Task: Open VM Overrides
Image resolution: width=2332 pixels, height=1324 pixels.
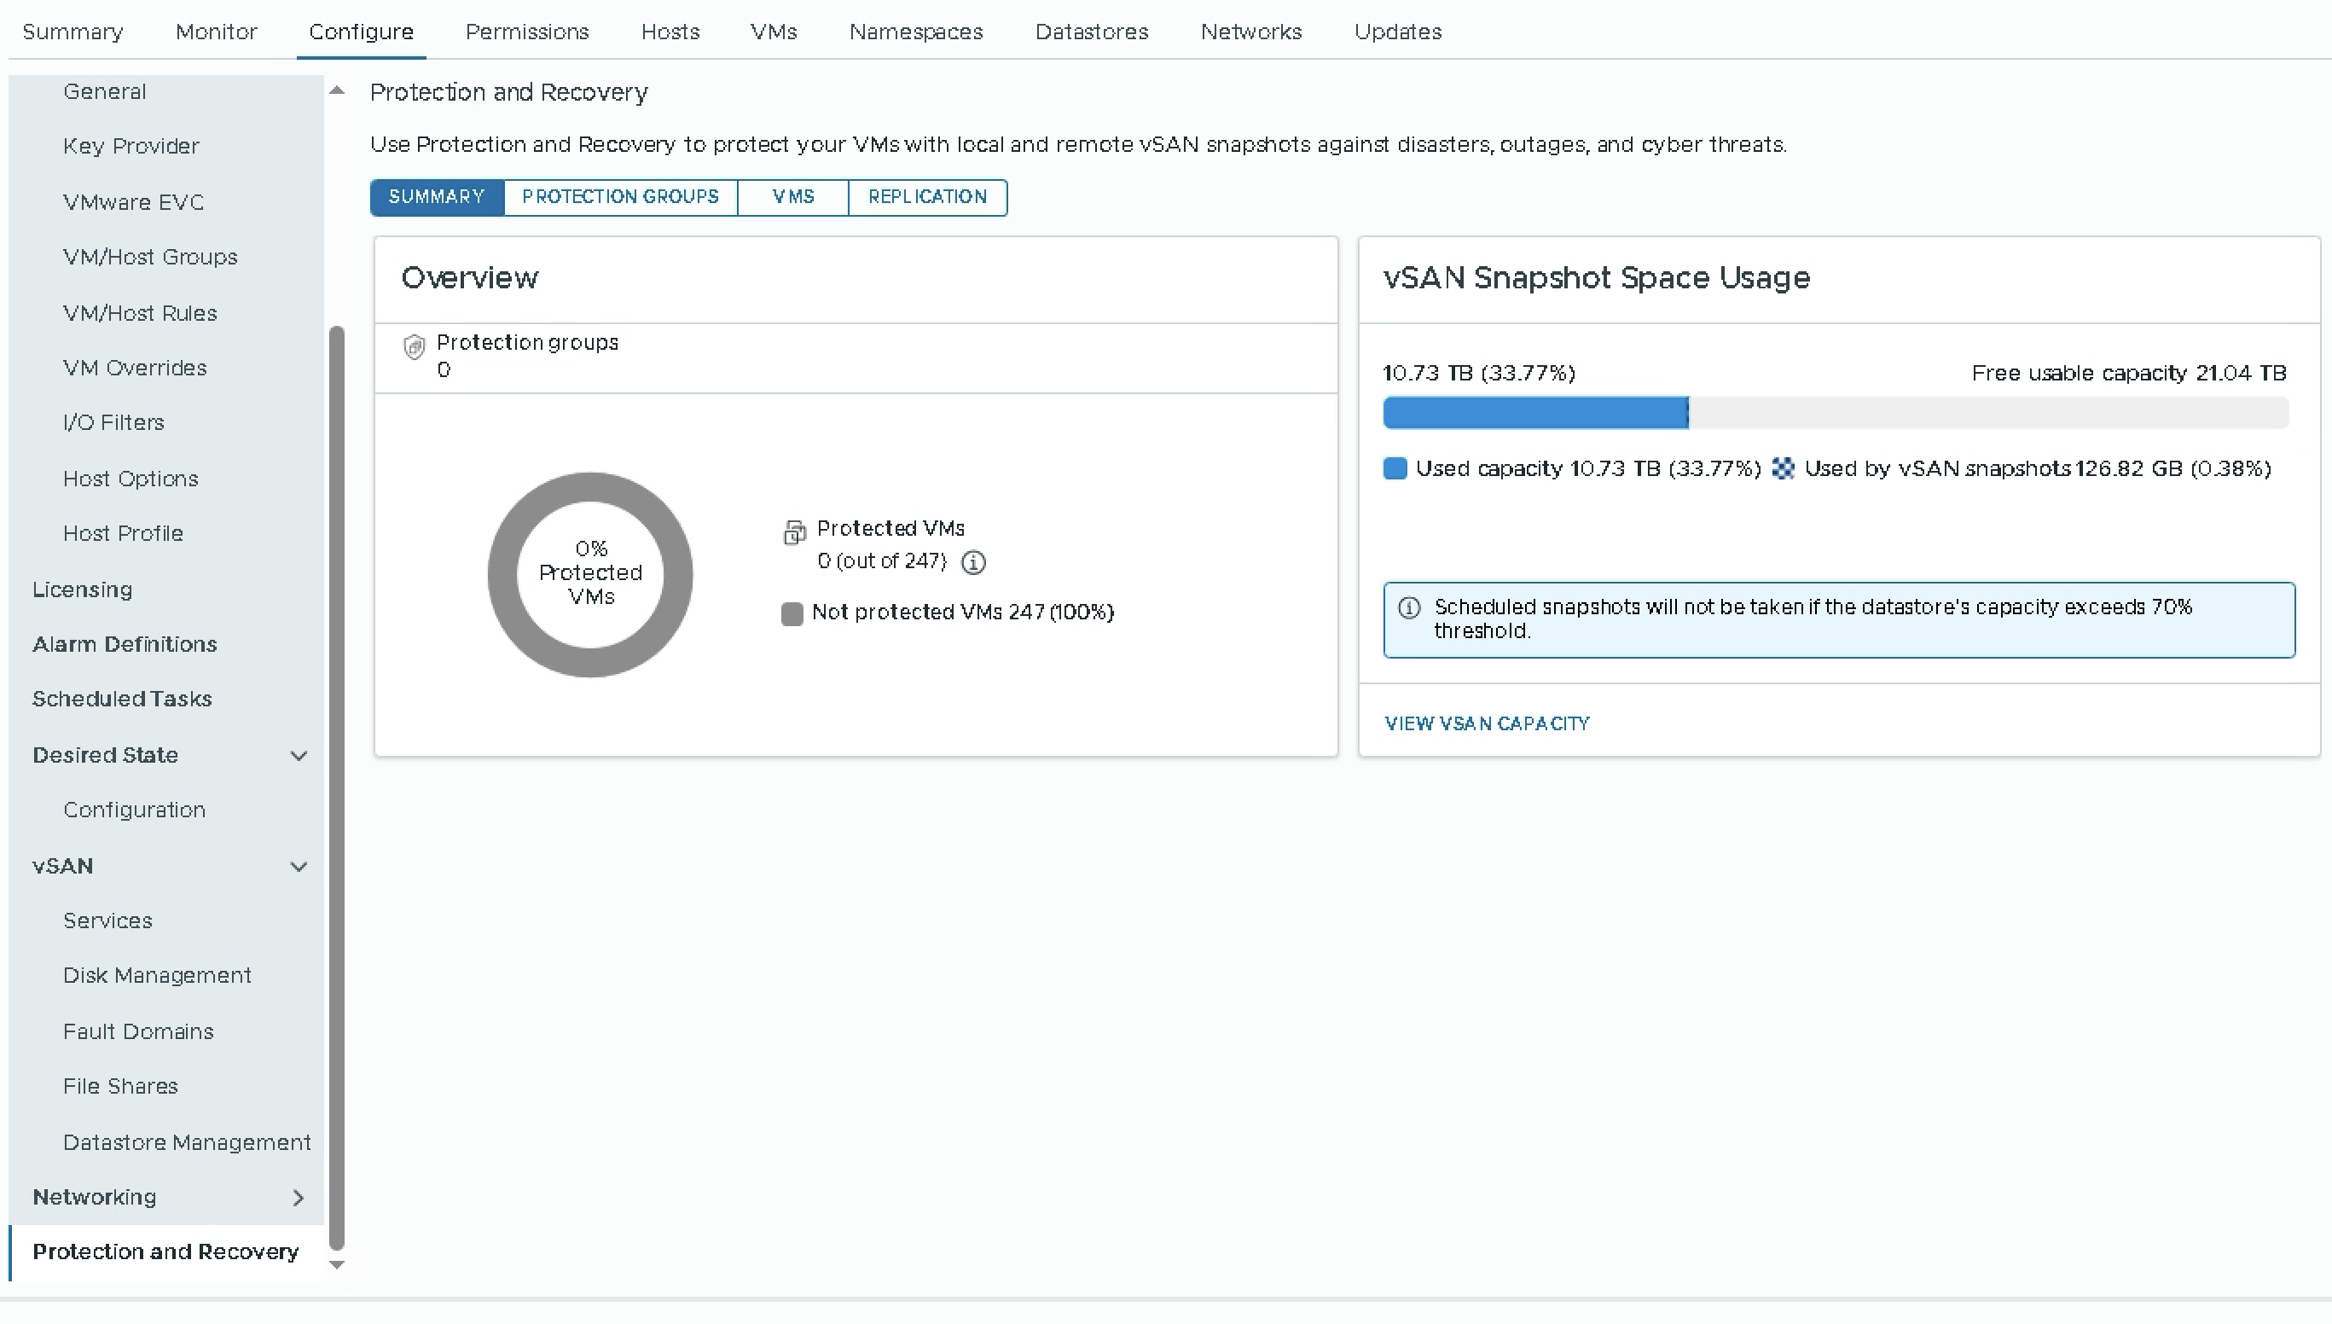Action: pyautogui.click(x=135, y=369)
